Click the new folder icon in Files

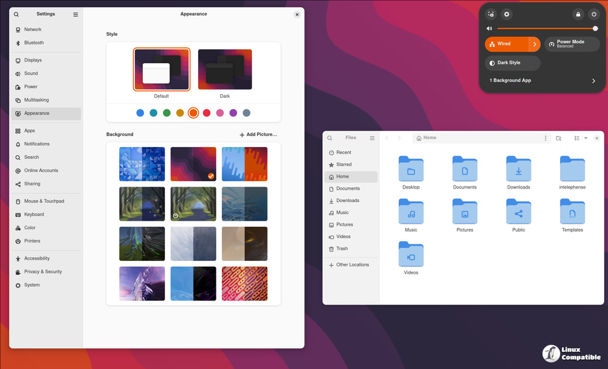pyautogui.click(x=559, y=138)
